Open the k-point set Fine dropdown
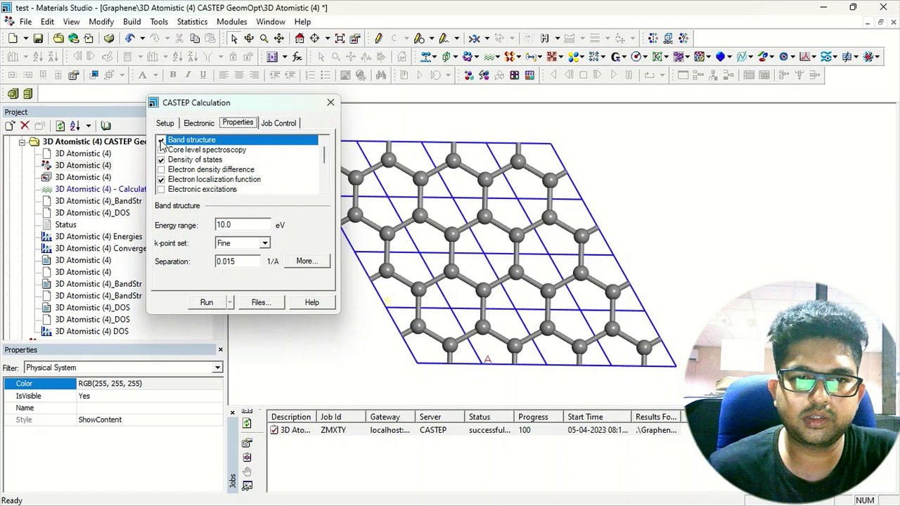 [265, 243]
